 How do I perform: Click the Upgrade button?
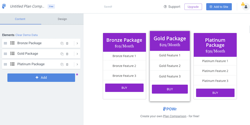193,7
